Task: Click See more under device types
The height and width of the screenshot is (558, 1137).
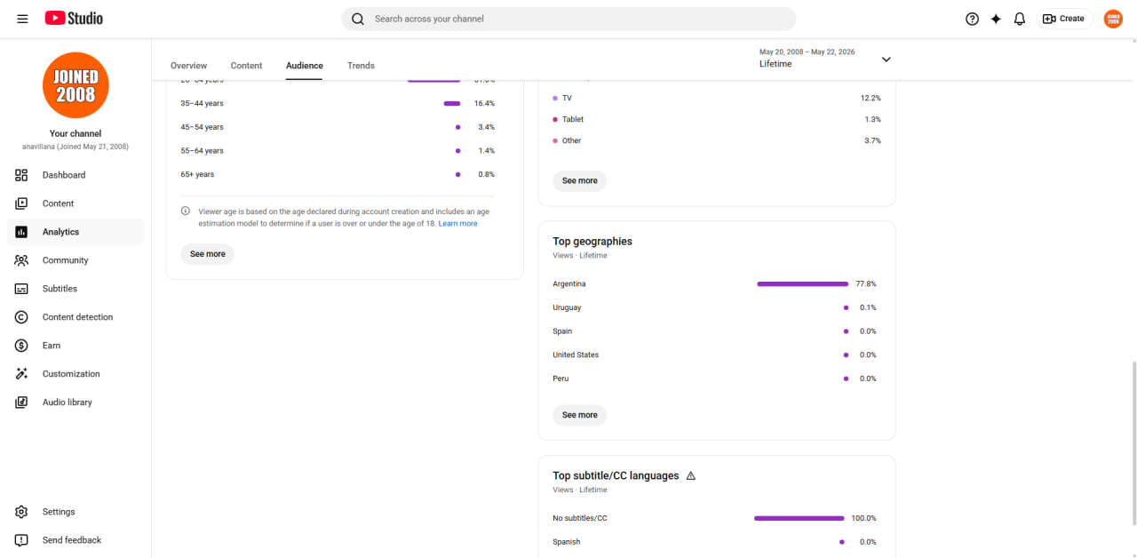Action: point(580,180)
